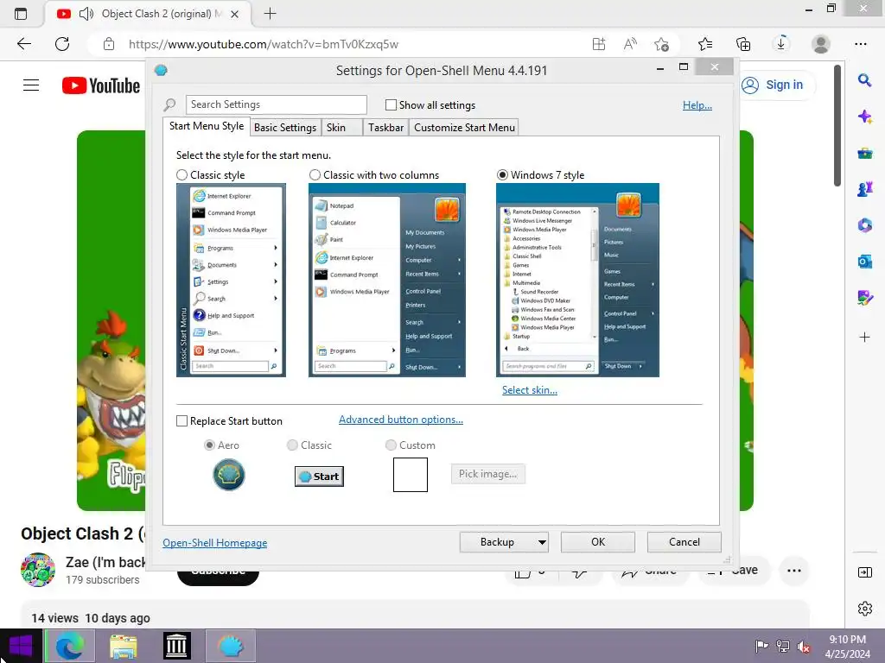Open the YouTube hamburger guide menu
This screenshot has height=663, width=885.
coord(31,85)
